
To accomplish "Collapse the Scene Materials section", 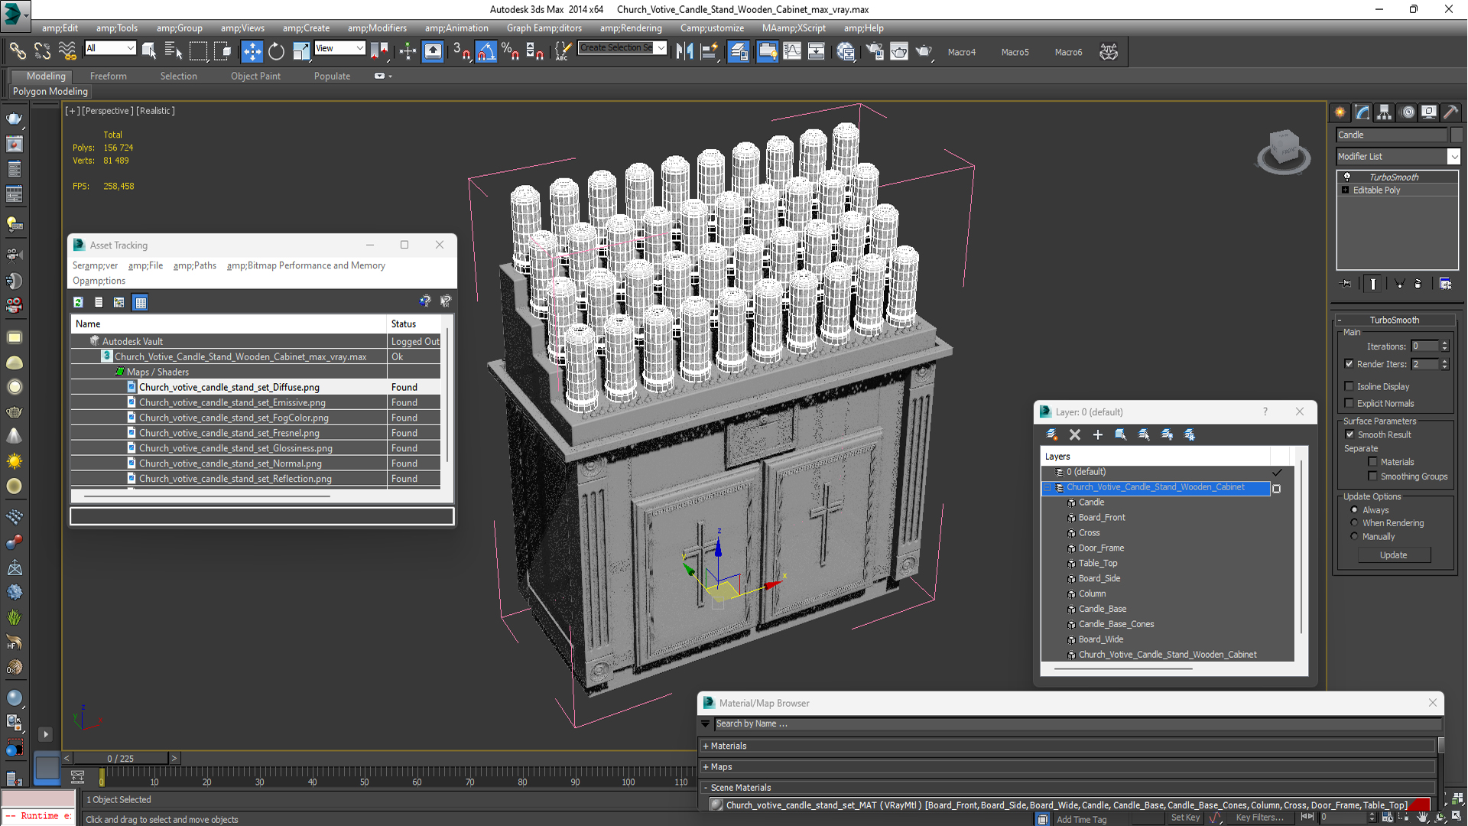I will [706, 787].
